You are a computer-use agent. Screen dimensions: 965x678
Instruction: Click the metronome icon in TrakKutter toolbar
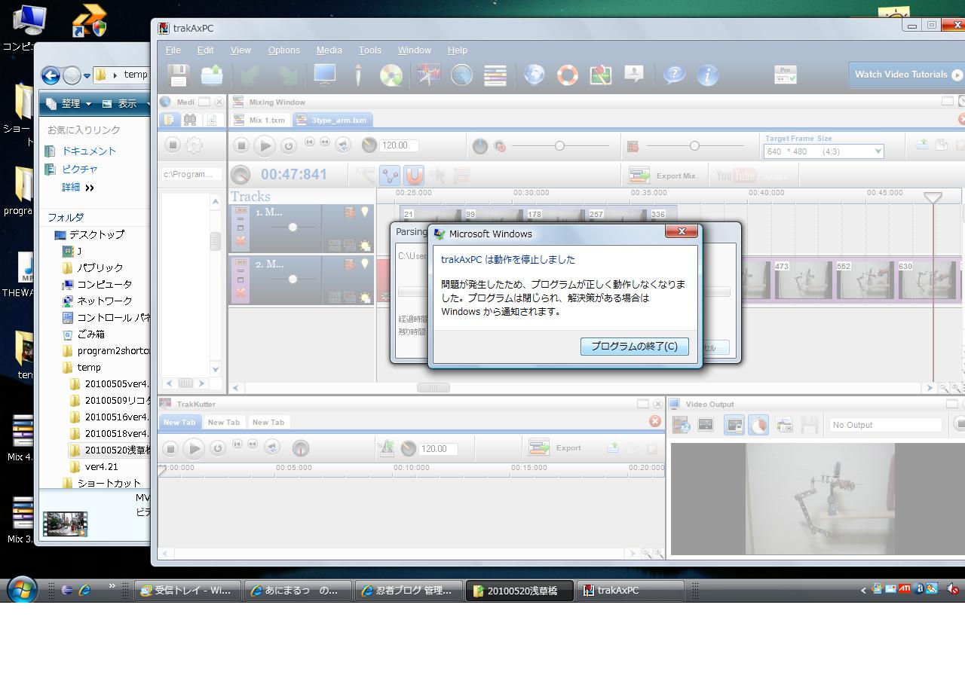click(x=386, y=448)
